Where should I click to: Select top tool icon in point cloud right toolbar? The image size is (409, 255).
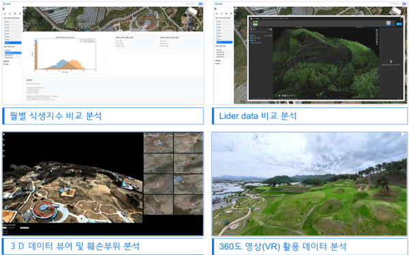[x=377, y=30]
